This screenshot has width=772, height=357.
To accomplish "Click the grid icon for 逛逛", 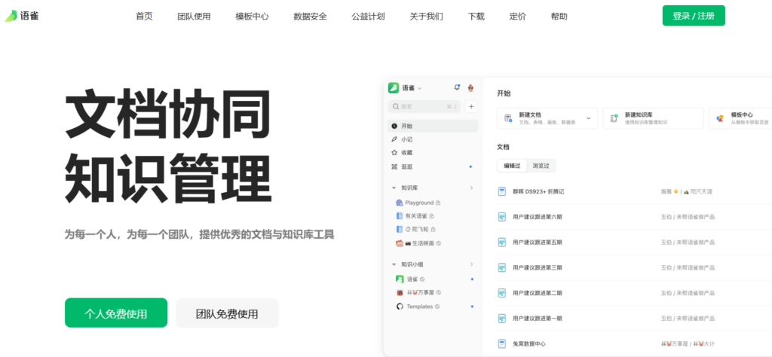I will 394,166.
